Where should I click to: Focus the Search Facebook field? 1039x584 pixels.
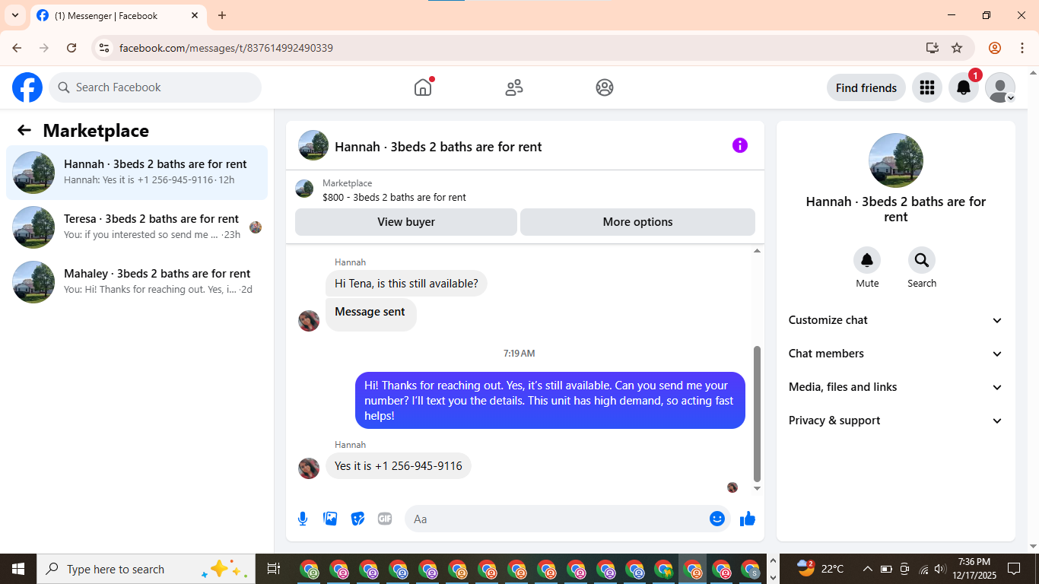click(x=155, y=87)
